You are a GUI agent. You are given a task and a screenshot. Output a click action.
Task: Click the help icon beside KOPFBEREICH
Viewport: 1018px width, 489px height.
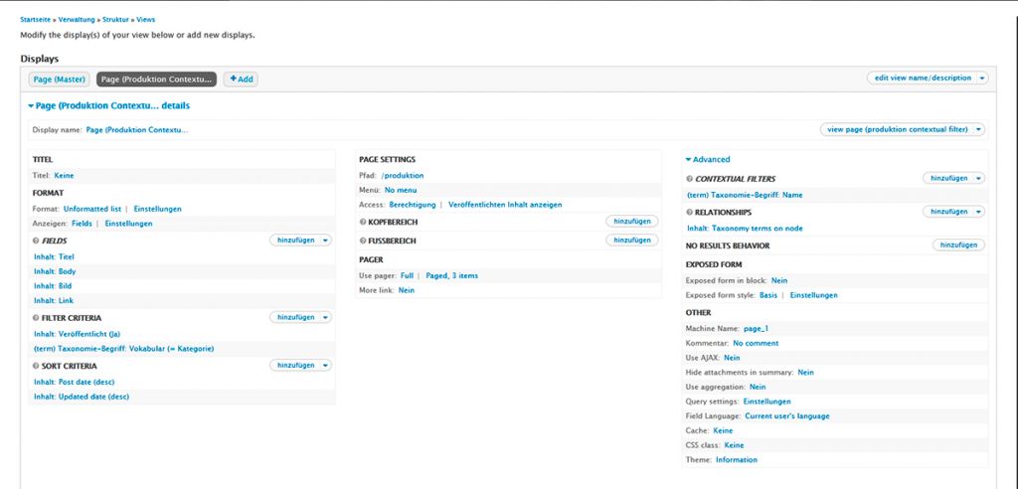[362, 222]
